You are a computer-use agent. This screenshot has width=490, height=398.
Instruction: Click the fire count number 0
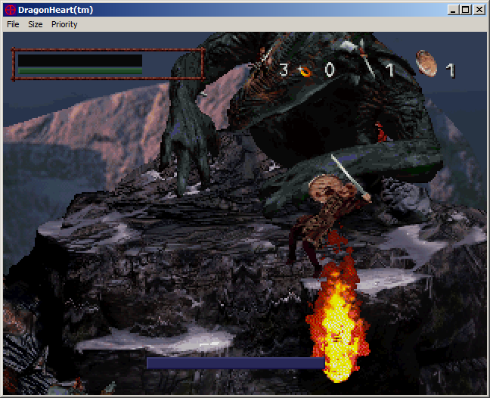(x=330, y=70)
